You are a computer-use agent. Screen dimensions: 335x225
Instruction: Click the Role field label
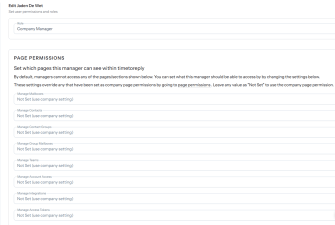(20, 23)
